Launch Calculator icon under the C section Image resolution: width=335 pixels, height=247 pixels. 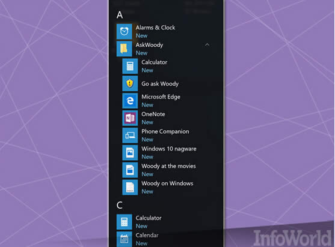pyautogui.click(x=124, y=222)
